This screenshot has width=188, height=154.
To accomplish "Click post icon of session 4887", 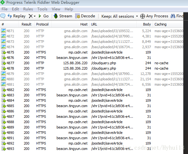I will tap(4, 117).
